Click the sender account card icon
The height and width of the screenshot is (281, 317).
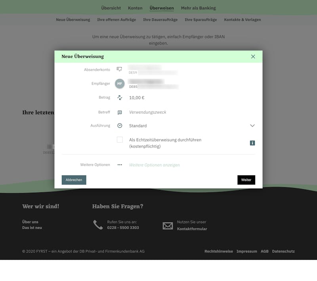119,69
